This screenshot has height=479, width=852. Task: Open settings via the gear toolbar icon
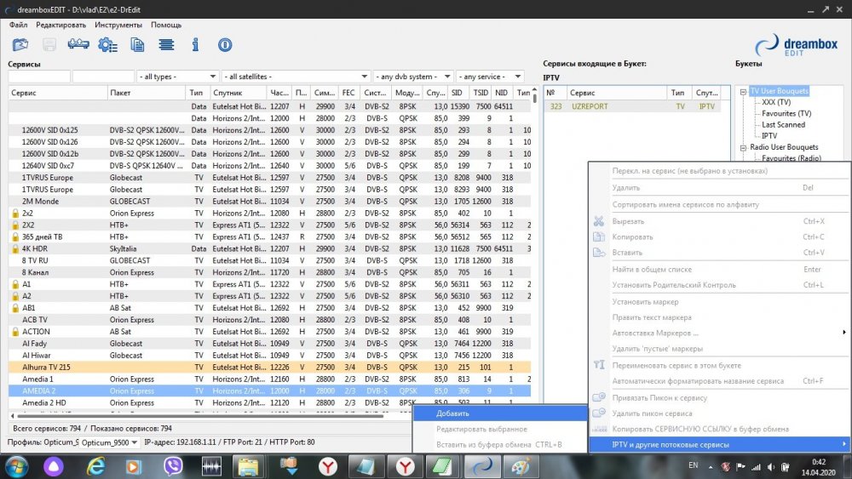point(107,45)
